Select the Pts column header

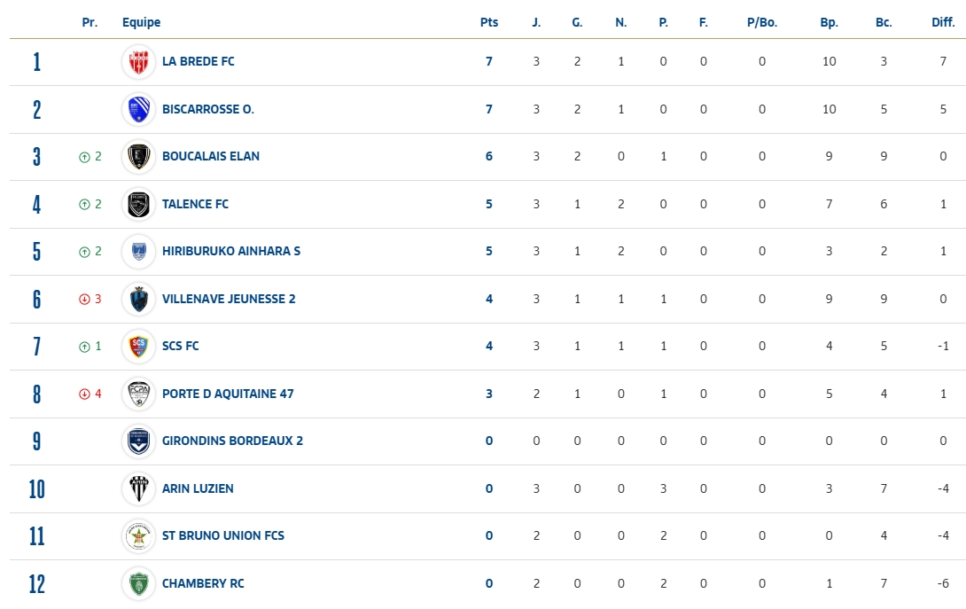489,22
